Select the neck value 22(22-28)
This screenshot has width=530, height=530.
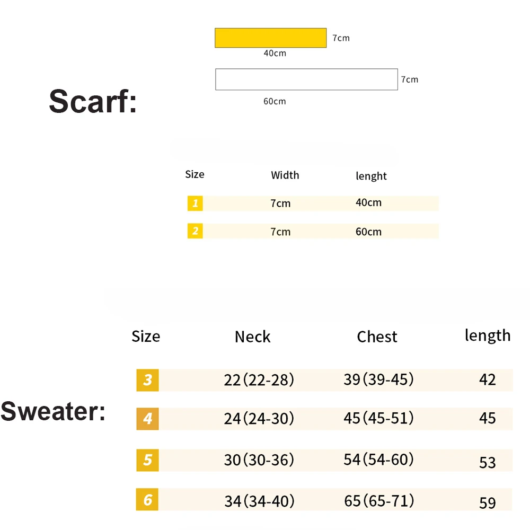[259, 380]
